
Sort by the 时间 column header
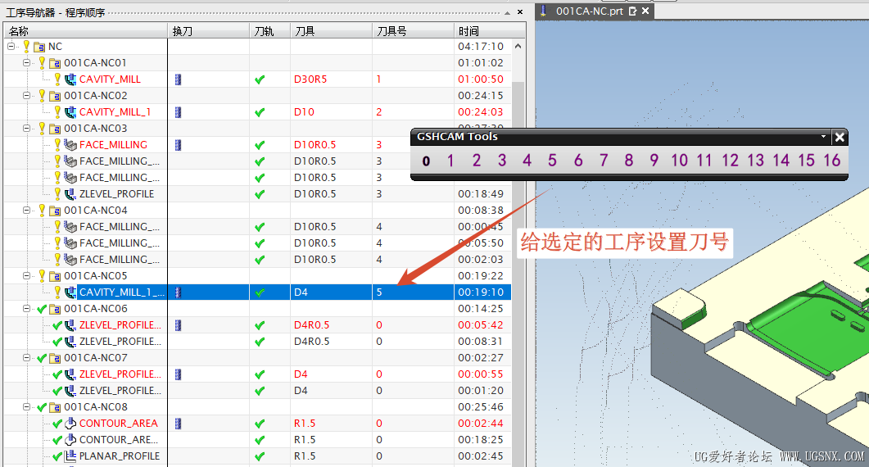coord(490,31)
